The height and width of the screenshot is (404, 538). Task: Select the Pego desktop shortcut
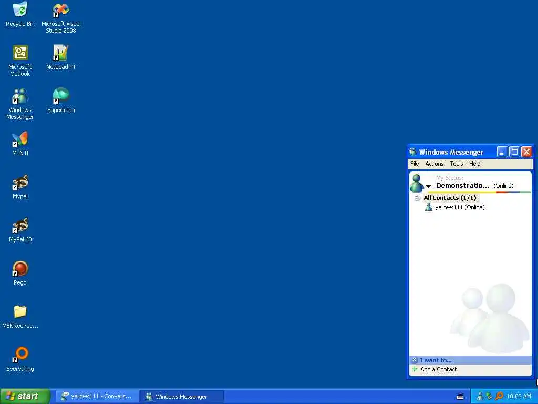click(x=20, y=273)
